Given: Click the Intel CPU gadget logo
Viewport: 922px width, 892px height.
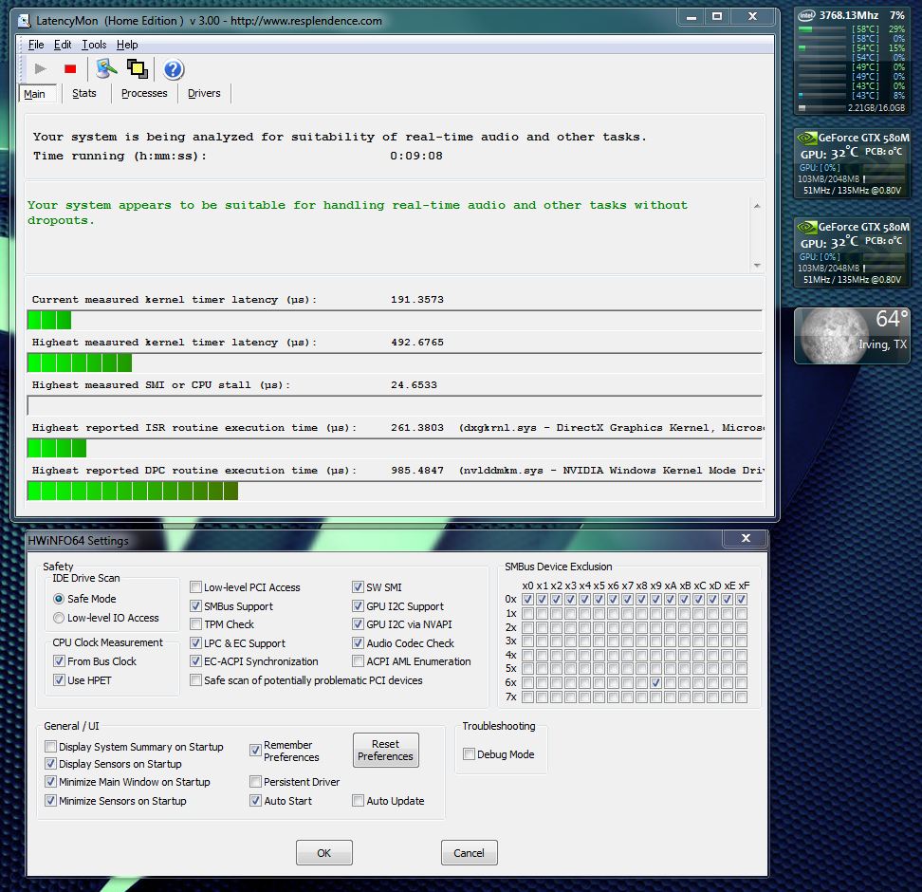Looking at the screenshot, I should [806, 16].
